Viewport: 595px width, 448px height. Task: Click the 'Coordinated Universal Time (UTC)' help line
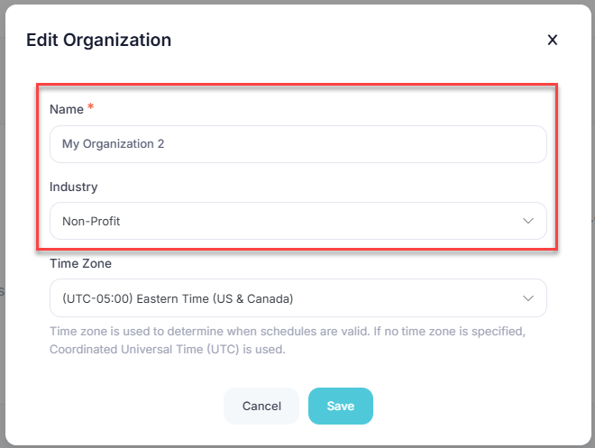168,349
